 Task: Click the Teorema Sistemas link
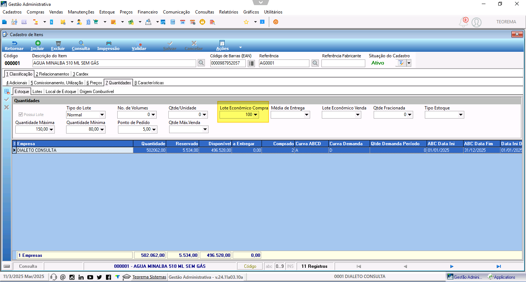click(x=149, y=277)
